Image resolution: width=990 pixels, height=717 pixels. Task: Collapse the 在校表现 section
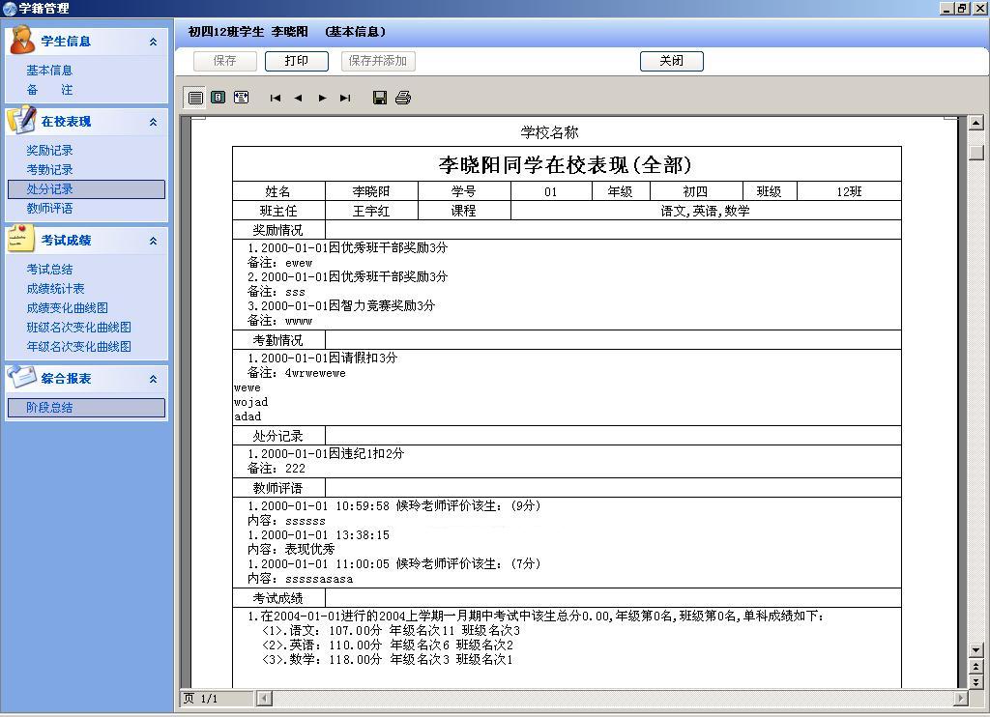(153, 122)
